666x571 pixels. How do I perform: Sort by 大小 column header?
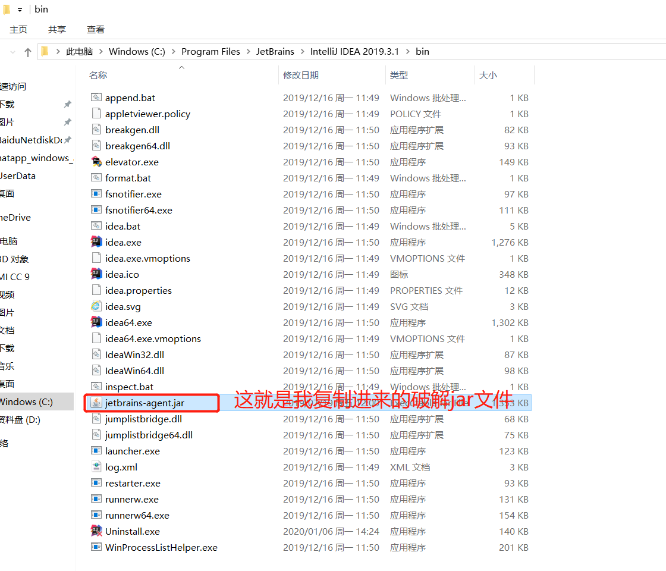(488, 75)
